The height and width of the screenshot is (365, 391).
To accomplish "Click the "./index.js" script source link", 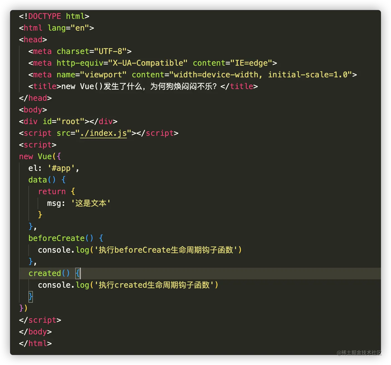I will [x=103, y=133].
